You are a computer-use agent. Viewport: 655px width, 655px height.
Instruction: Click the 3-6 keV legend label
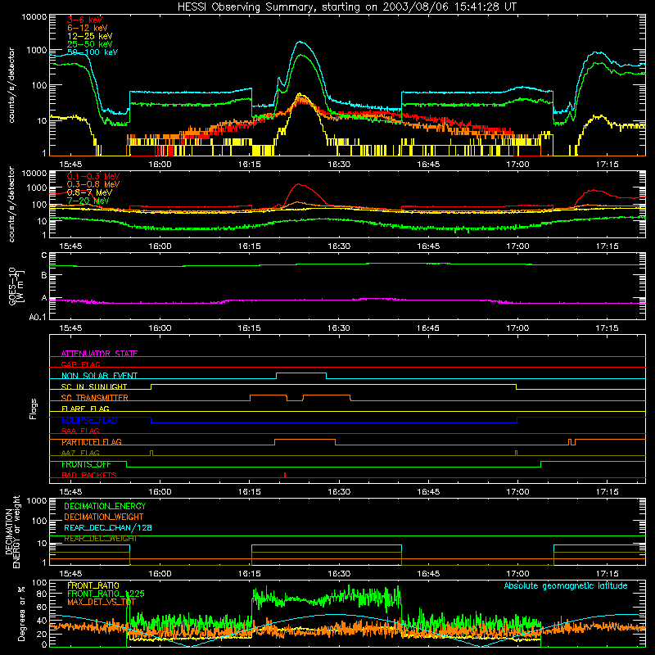coord(85,20)
